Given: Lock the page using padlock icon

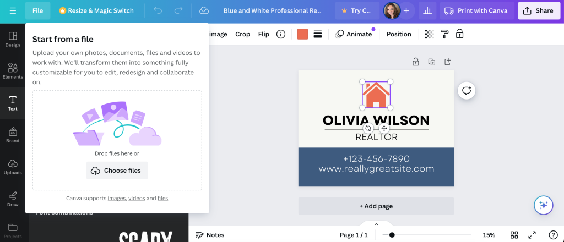Looking at the screenshot, I should [415, 62].
